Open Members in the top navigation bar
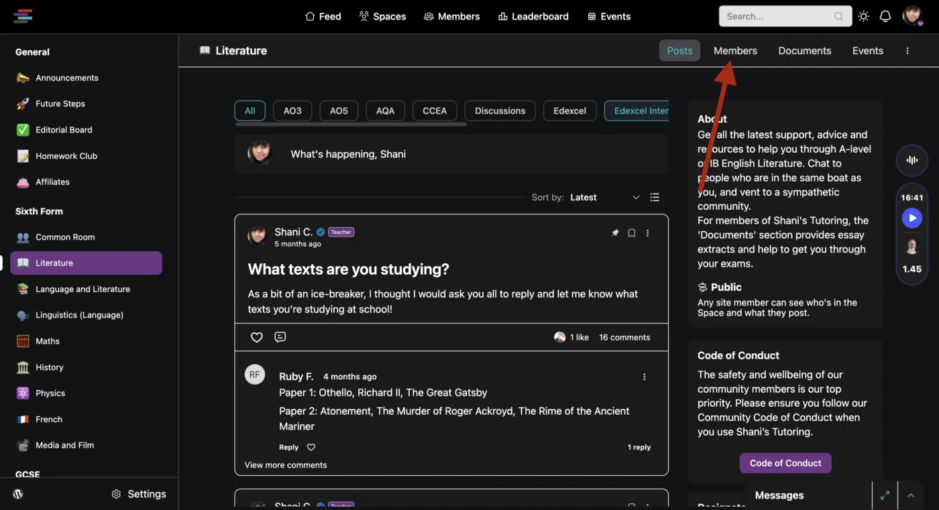Viewport: 939px width, 510px height. point(451,17)
